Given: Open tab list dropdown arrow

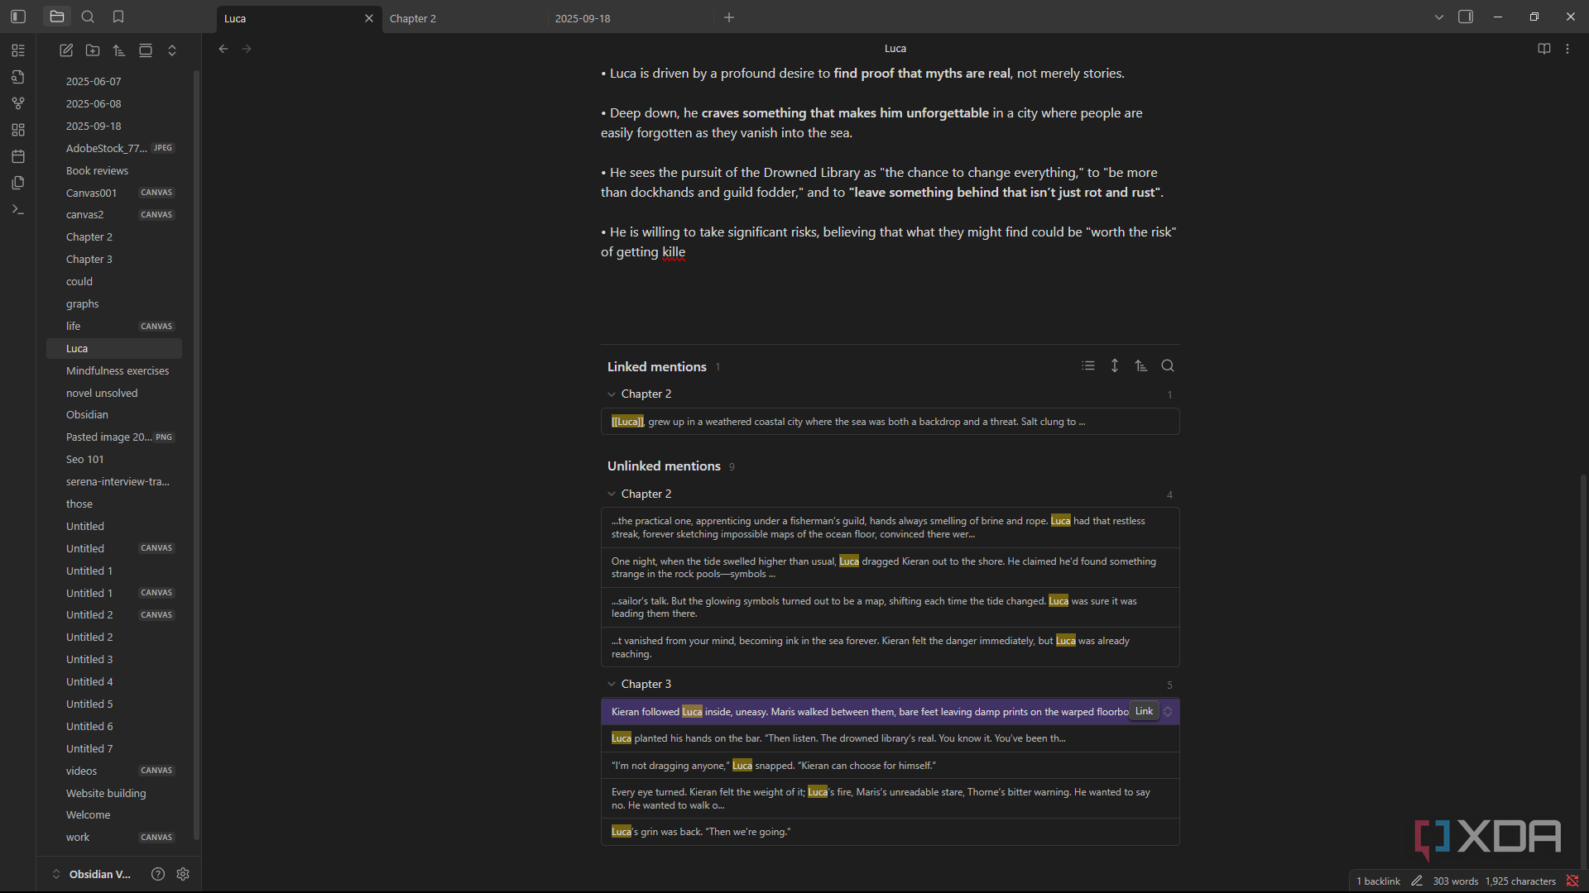Looking at the screenshot, I should click(x=1439, y=17).
